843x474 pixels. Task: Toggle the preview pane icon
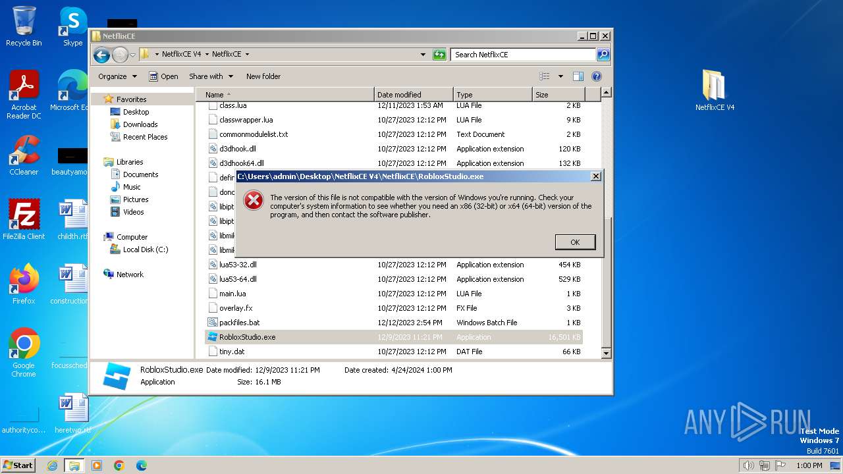578,76
